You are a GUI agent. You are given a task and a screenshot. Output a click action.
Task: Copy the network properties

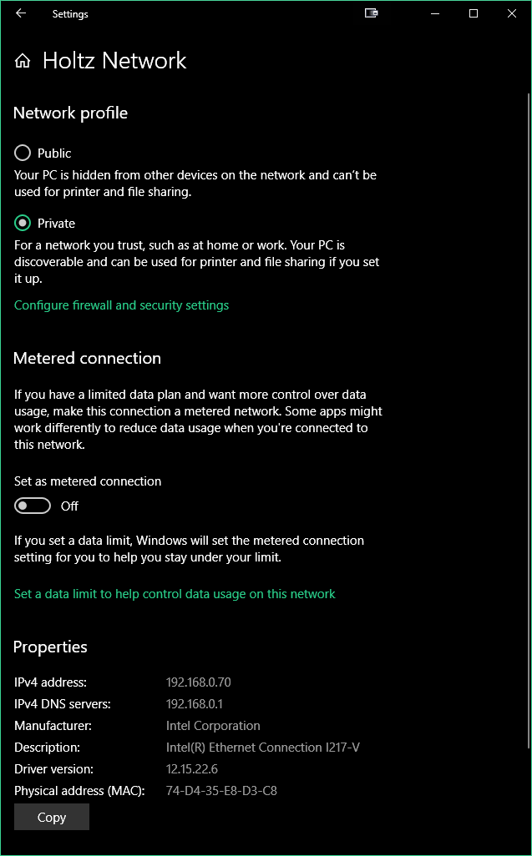51,817
